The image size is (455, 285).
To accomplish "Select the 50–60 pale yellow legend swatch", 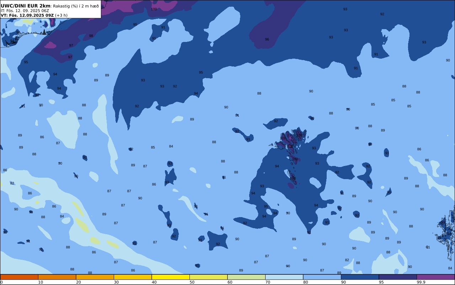I will (x=208, y=277).
